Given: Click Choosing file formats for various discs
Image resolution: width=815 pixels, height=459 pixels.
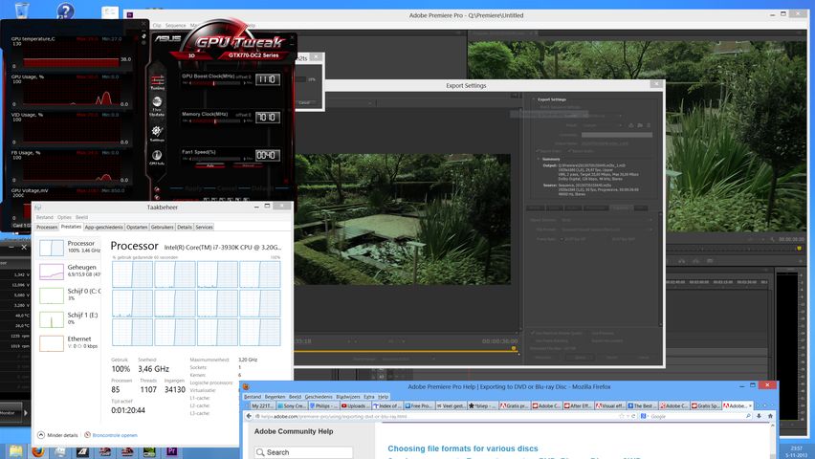Looking at the screenshot, I should tap(463, 448).
